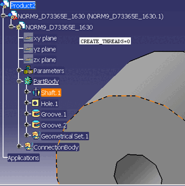This screenshot has height=186, width=185.
Task: Select the zx plane label
Action: [45, 60]
